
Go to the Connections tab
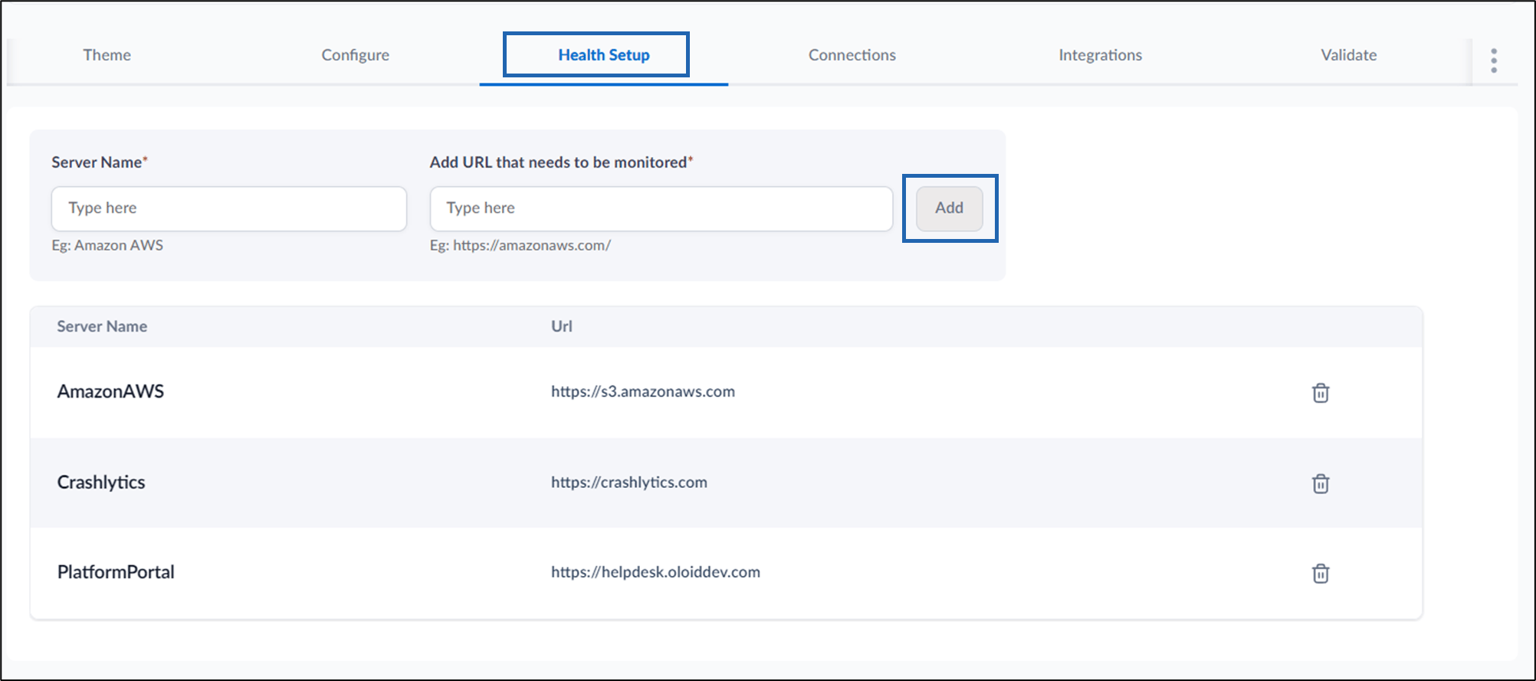pos(852,55)
